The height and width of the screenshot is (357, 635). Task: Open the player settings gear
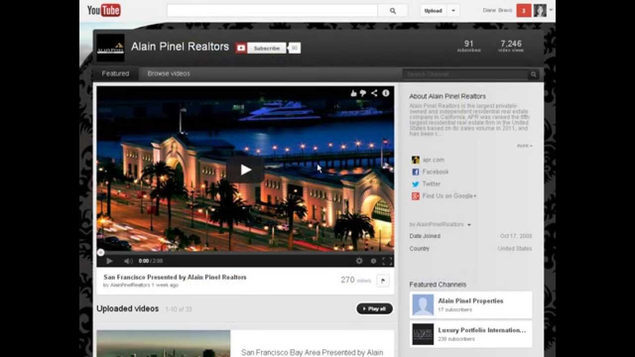pyautogui.click(x=359, y=261)
